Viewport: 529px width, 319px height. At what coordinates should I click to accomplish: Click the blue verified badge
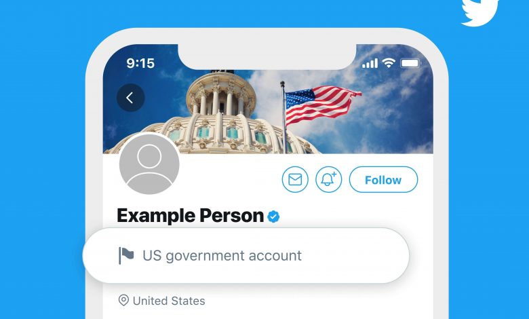point(273,217)
